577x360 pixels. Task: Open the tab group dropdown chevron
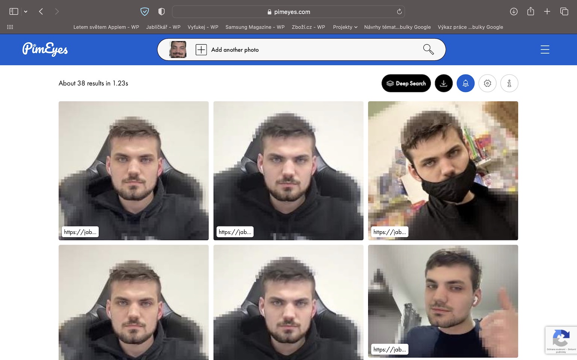point(26,12)
